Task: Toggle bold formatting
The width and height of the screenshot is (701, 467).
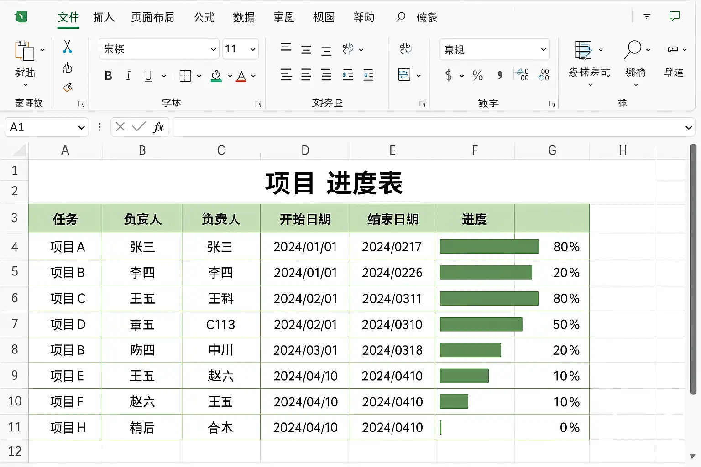Action: (x=108, y=76)
